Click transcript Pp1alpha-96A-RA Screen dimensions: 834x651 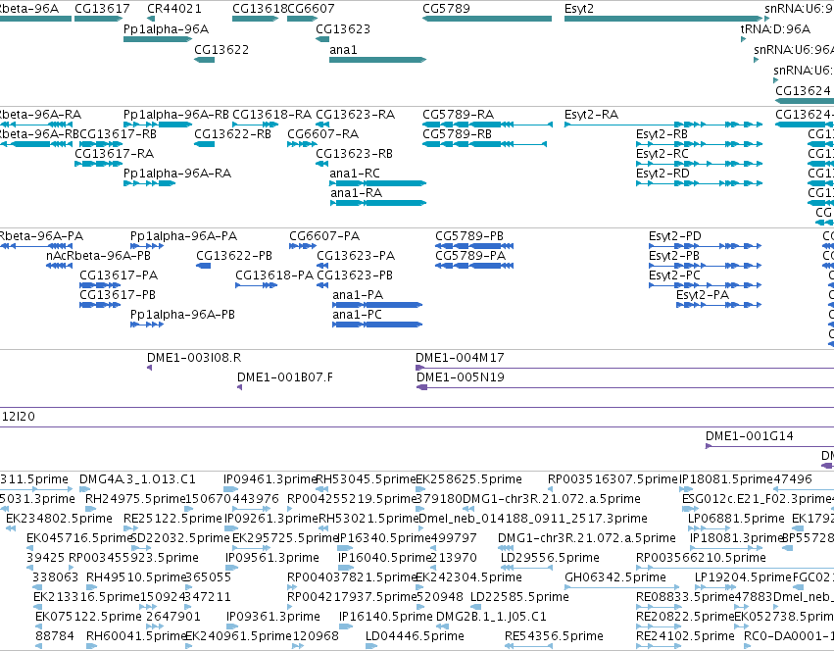(x=150, y=183)
